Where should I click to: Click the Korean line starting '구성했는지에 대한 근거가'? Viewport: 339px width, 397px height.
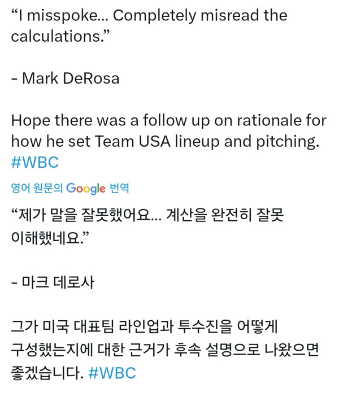click(165, 350)
